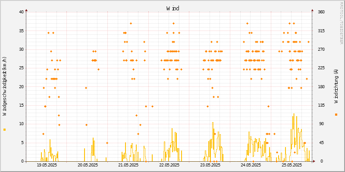Click the right Y-axis top arrow

tap(312, 10)
